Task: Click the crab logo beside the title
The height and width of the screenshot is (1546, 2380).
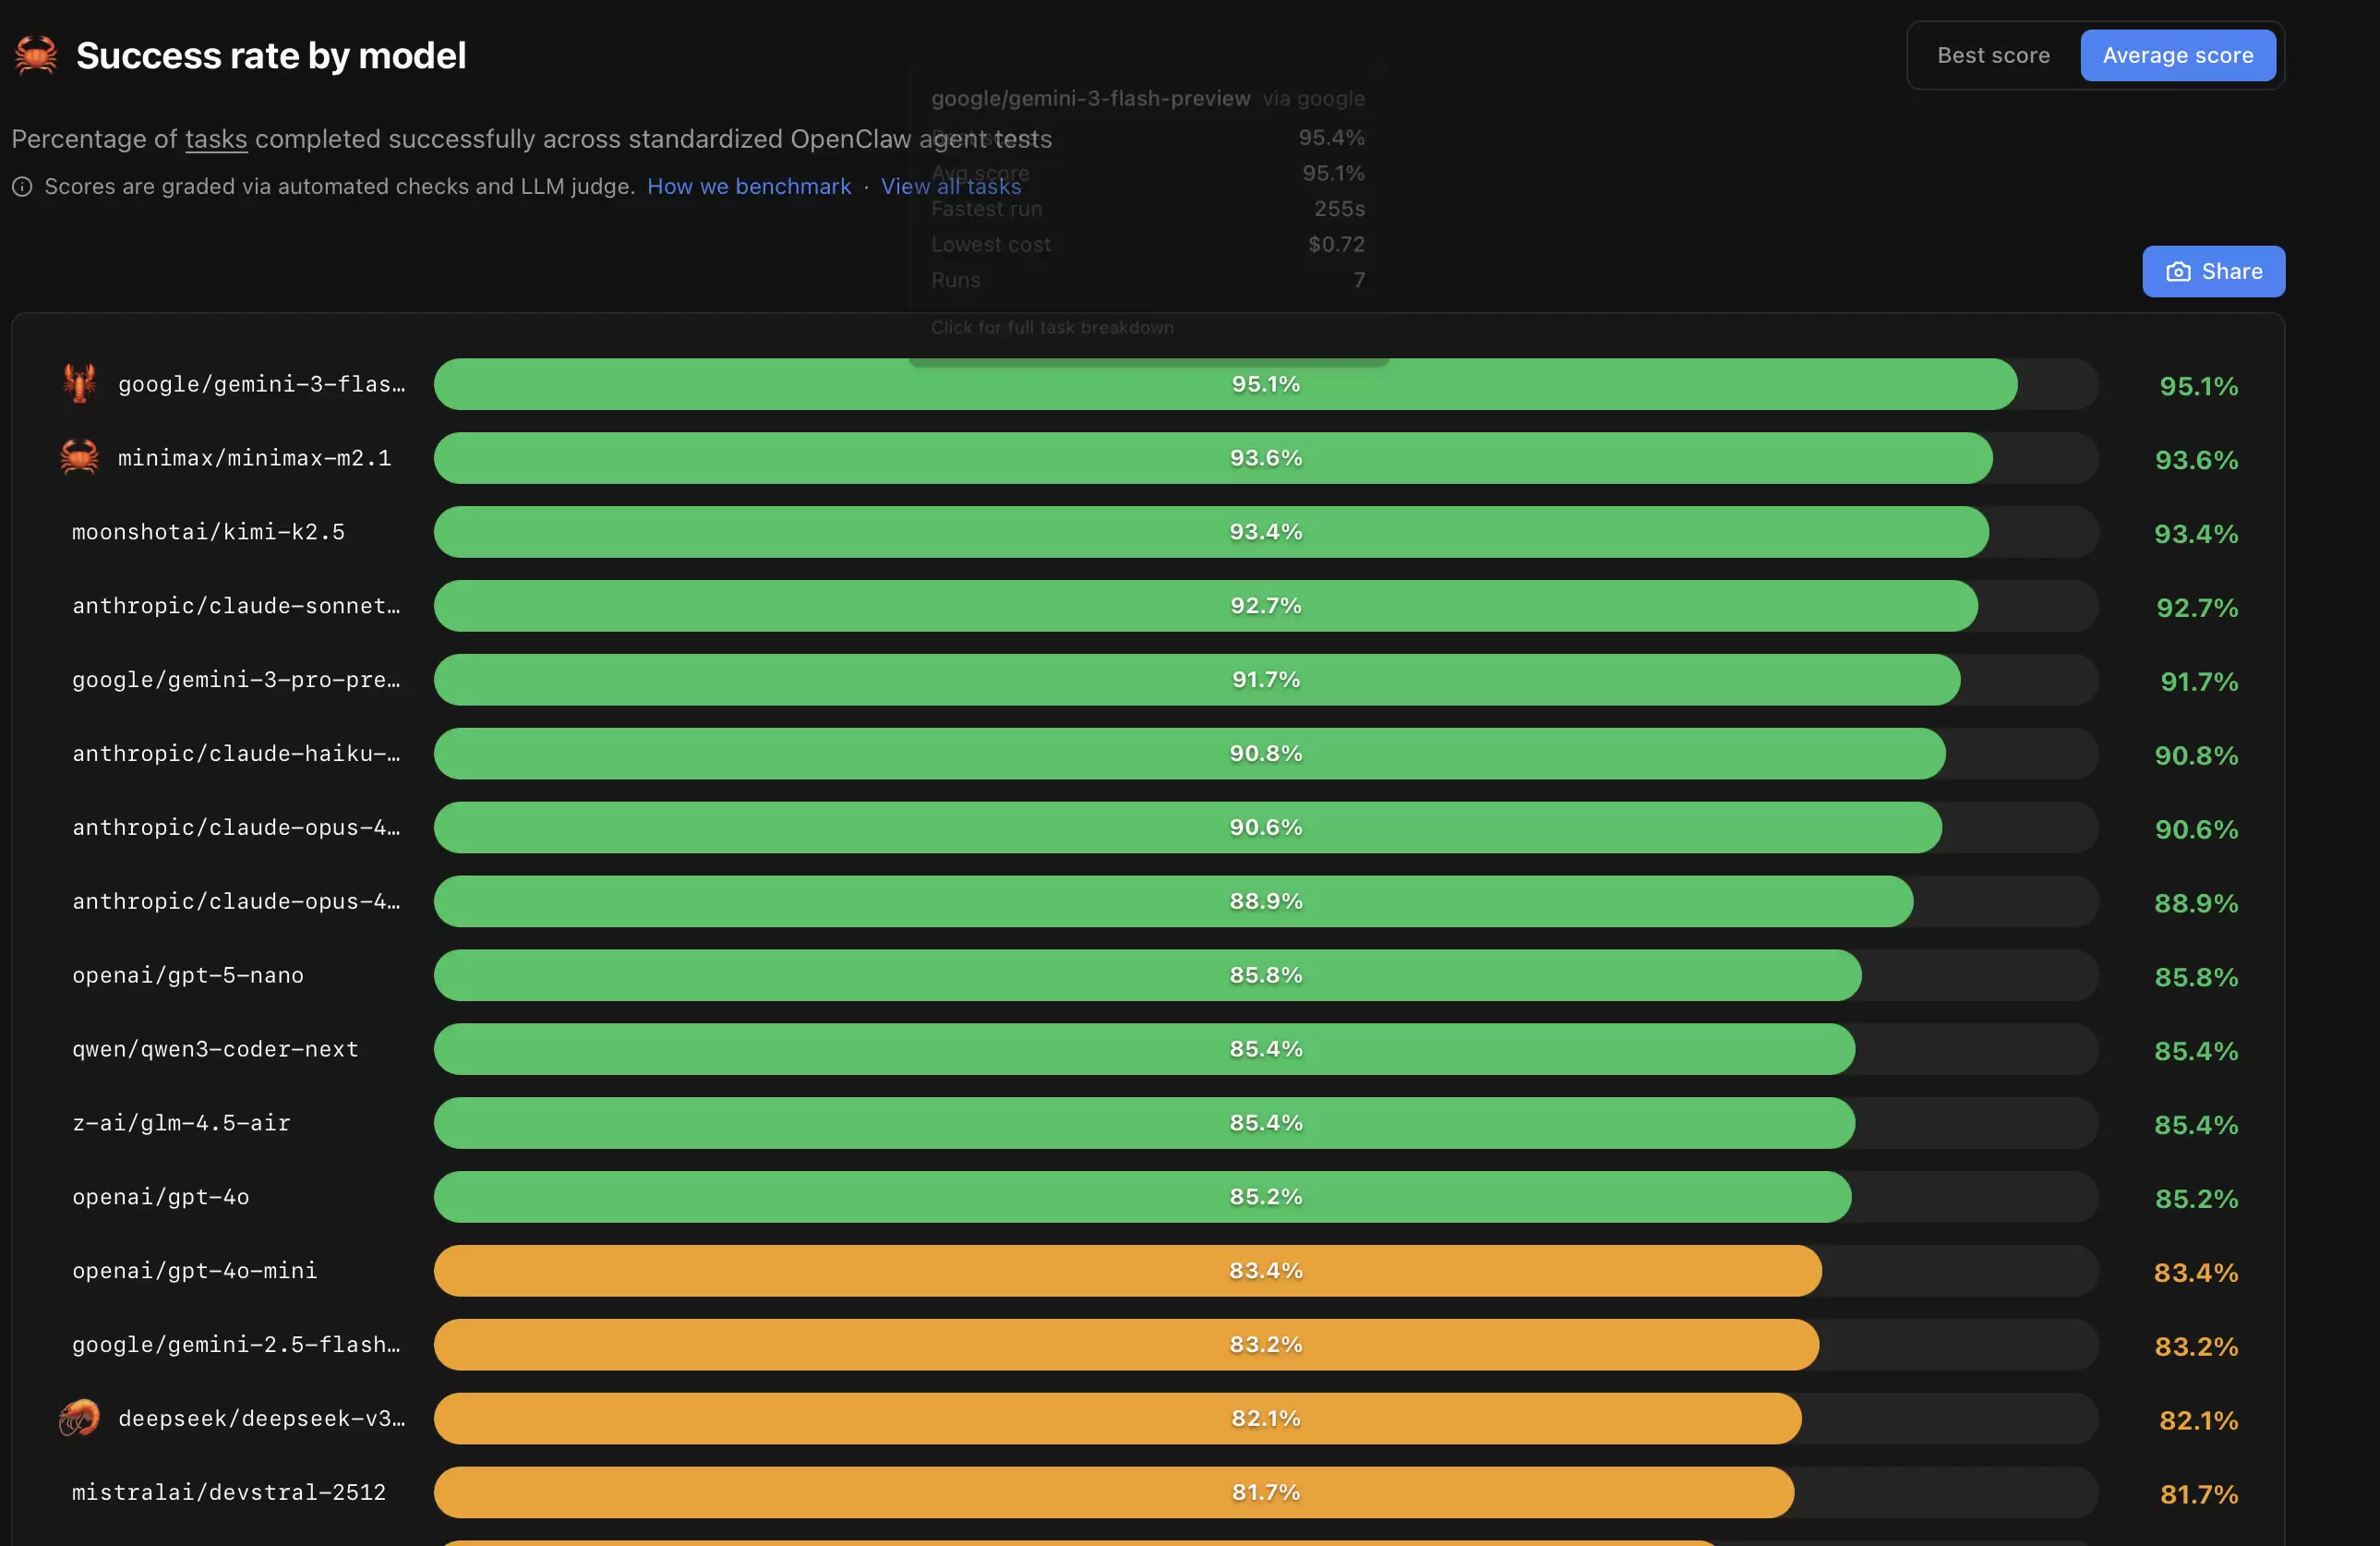Action: pos(36,55)
